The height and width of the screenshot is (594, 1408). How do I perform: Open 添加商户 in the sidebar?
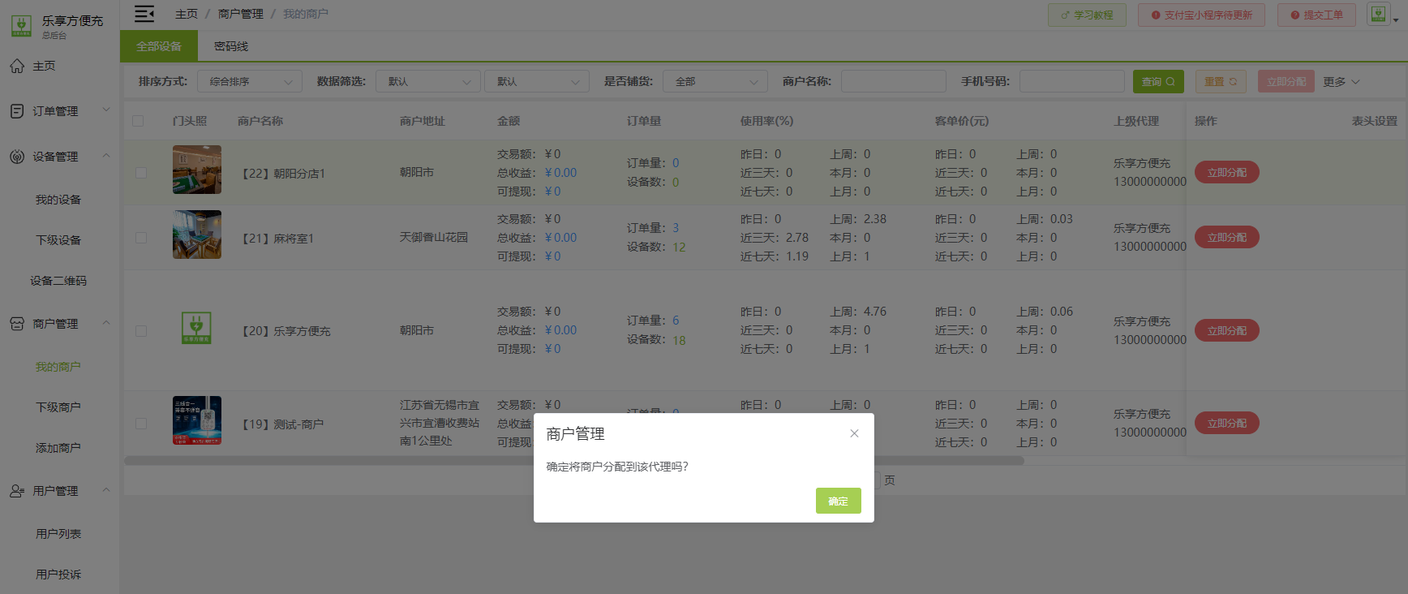pyautogui.click(x=58, y=448)
